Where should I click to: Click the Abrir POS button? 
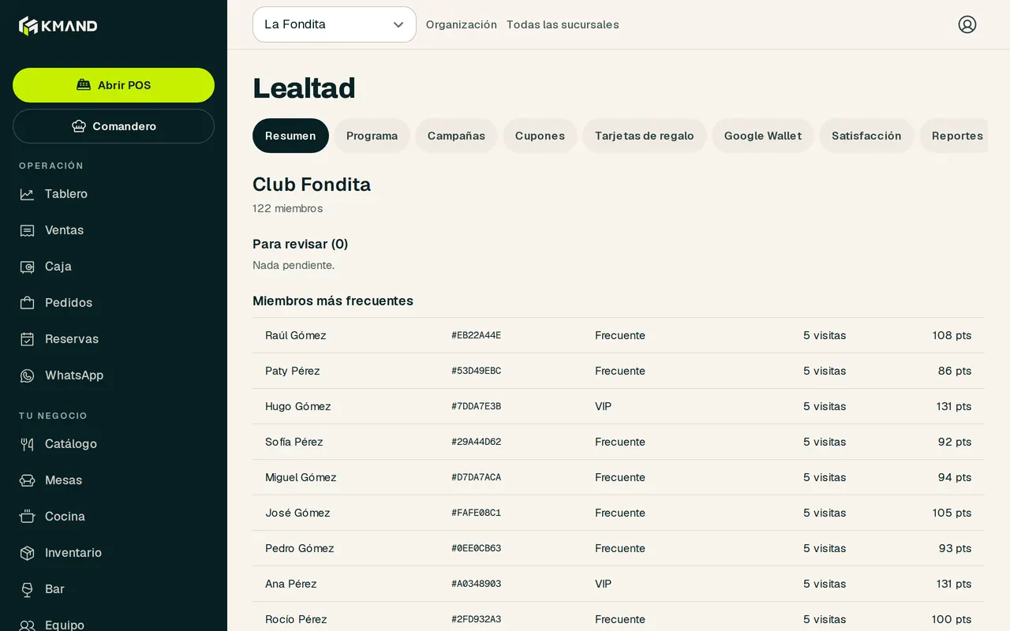point(114,85)
